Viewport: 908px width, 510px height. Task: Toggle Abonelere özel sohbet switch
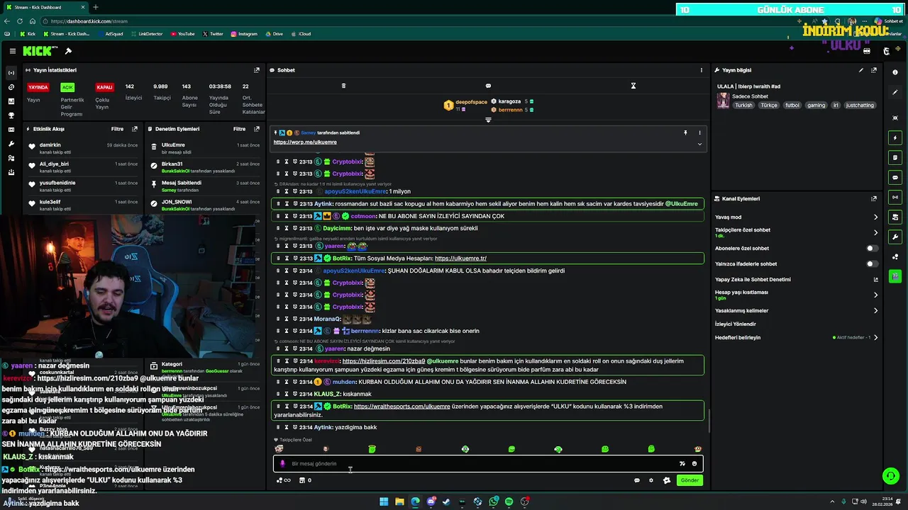click(x=873, y=249)
